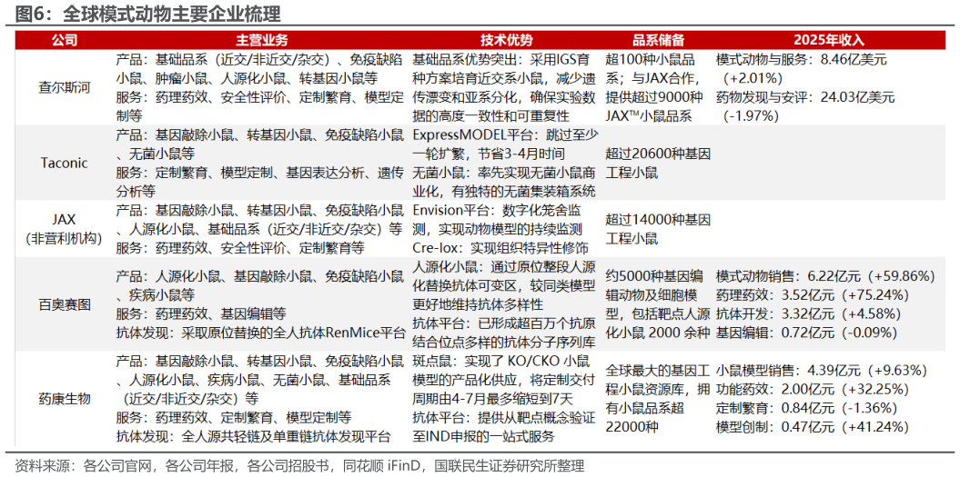960x477 pixels.
Task: Click 服务：药理药效、基因编辑等 line
Action: click(x=201, y=314)
